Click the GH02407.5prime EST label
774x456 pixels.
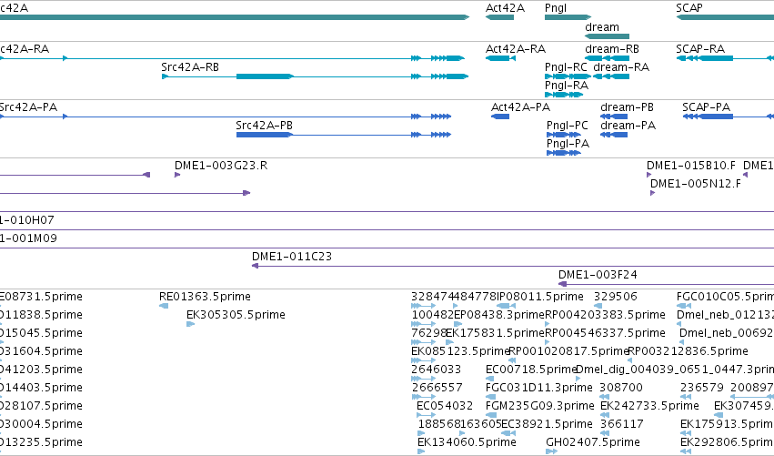[x=593, y=442]
